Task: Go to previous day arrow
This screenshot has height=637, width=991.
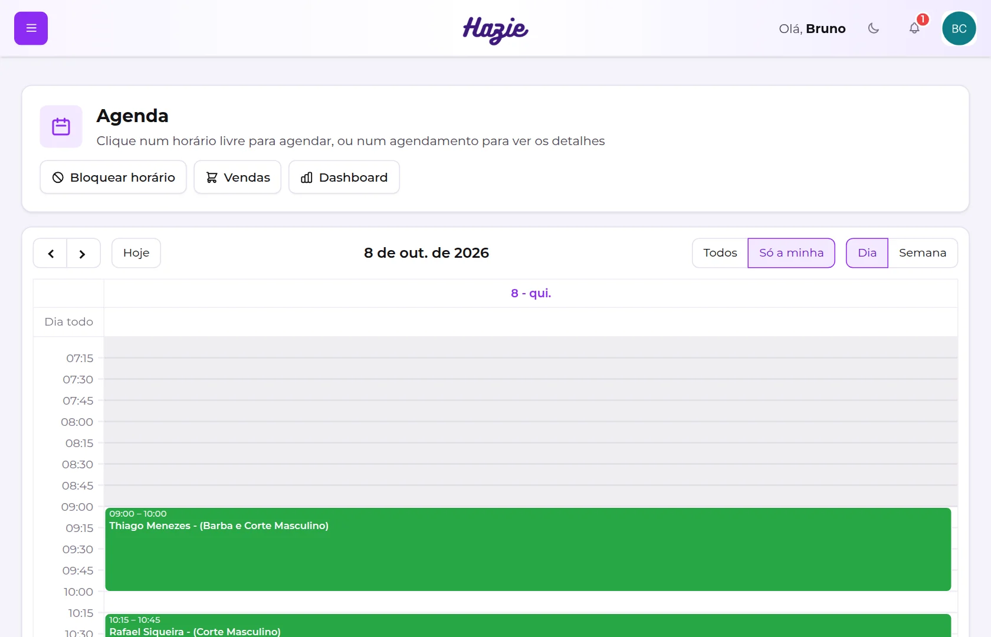Action: (51, 253)
